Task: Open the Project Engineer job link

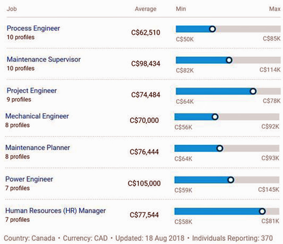Action: (32, 91)
